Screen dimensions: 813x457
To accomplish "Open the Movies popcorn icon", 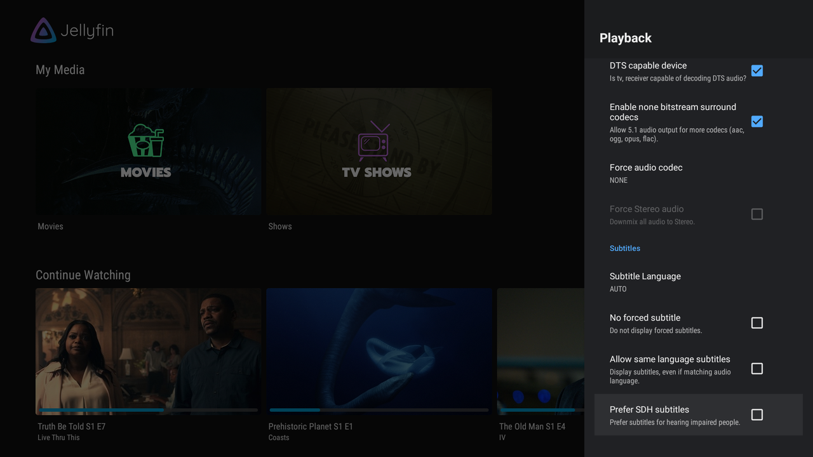I will 146,140.
